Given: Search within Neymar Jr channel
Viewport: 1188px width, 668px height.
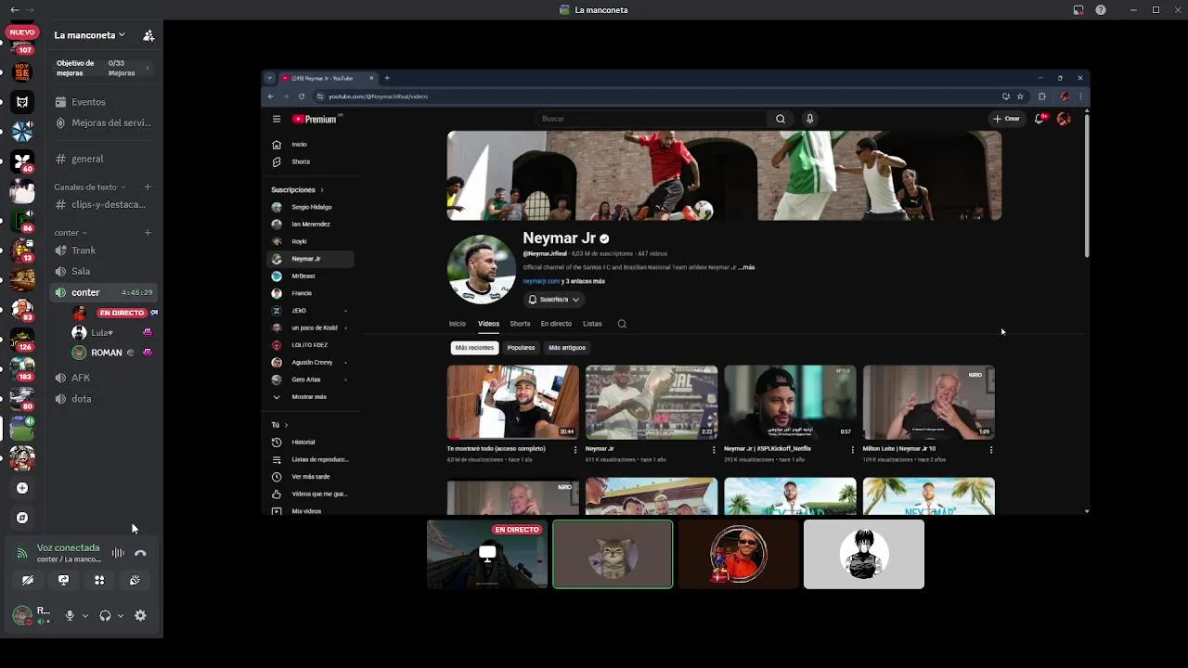Looking at the screenshot, I should coord(622,324).
